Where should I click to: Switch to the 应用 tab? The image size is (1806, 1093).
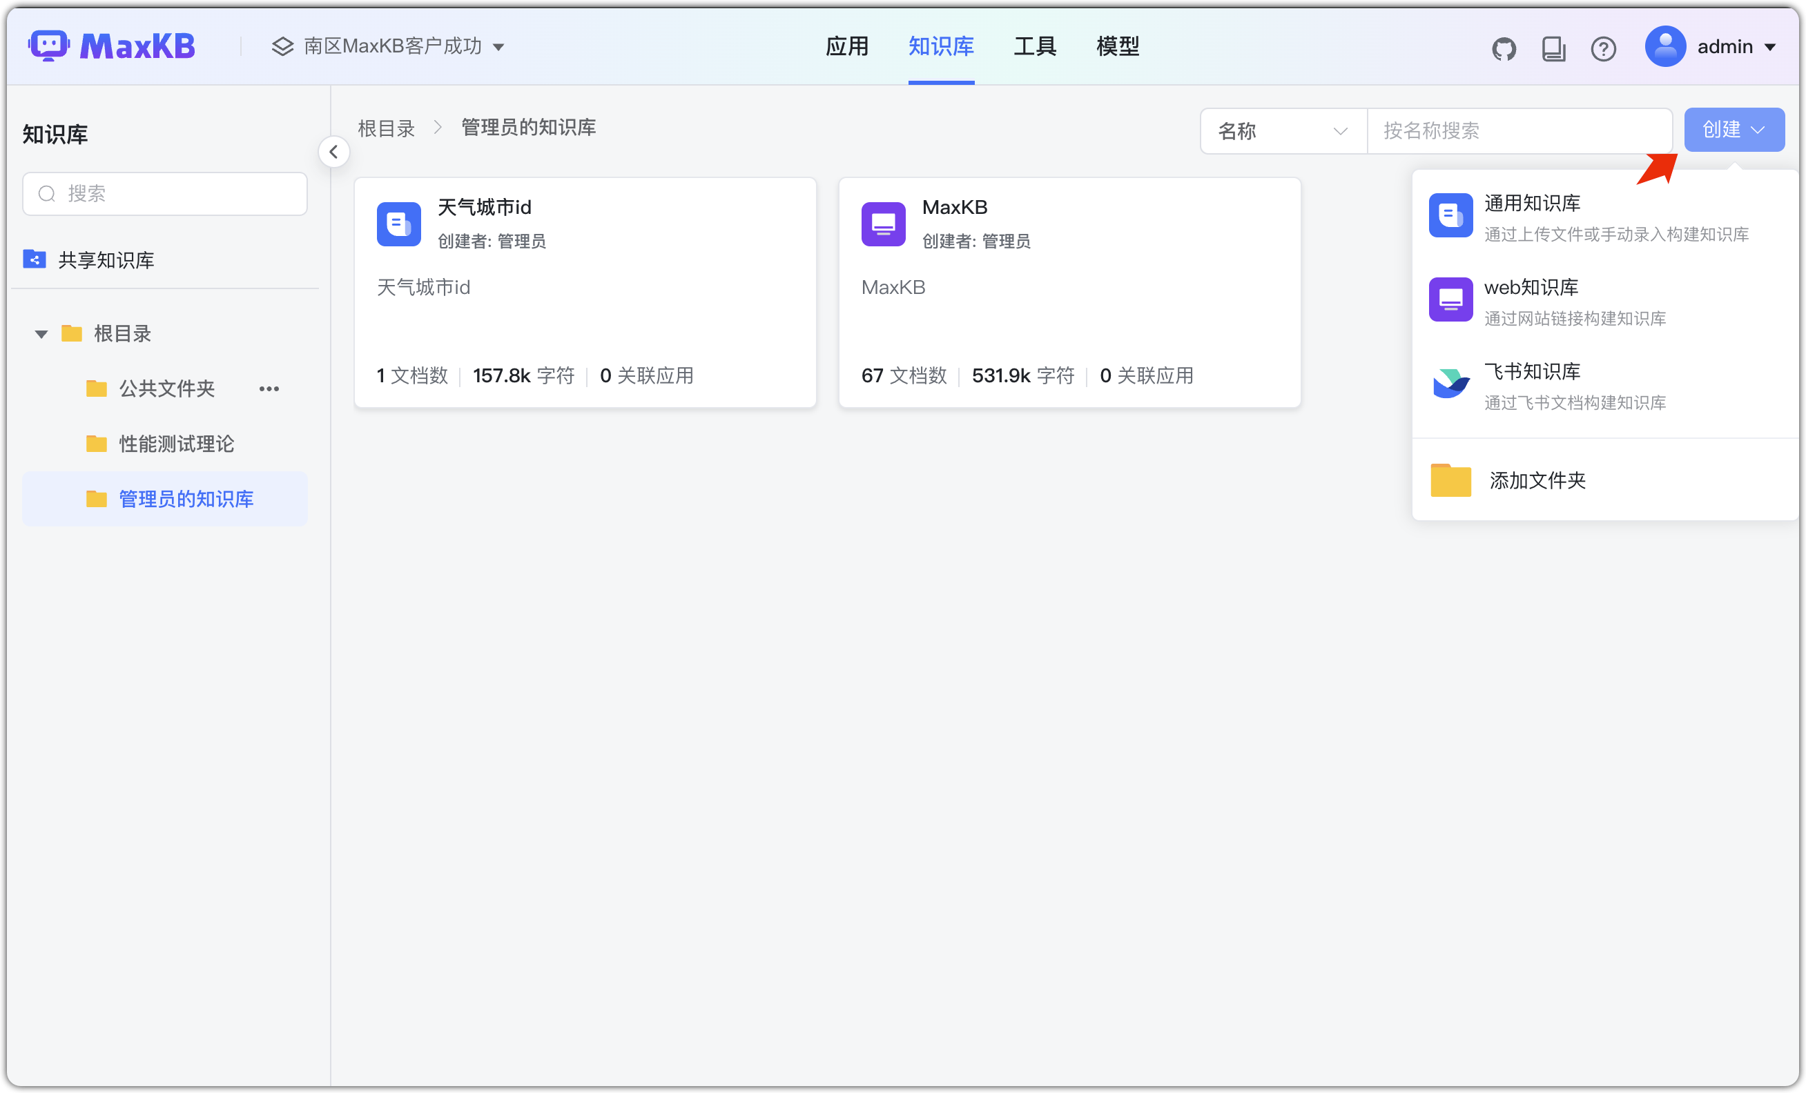(x=846, y=46)
